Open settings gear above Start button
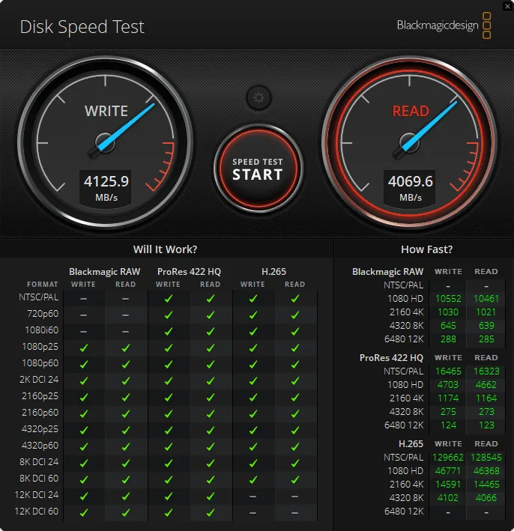 tap(258, 98)
